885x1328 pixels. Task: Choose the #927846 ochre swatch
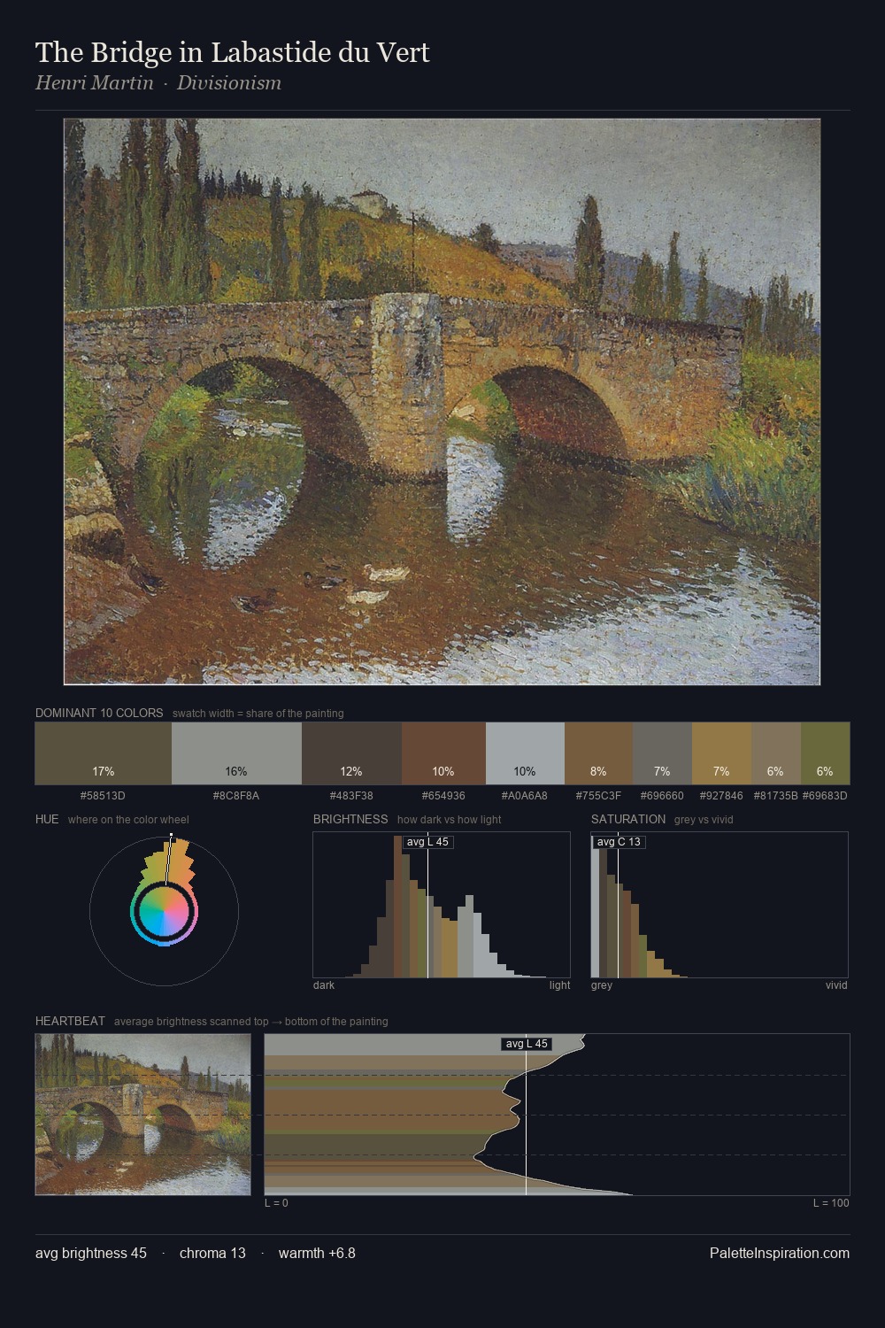721,753
